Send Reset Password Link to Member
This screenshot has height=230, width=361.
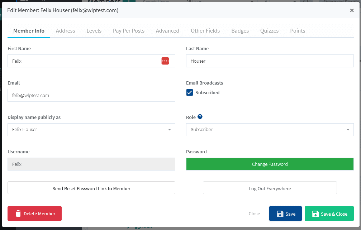(x=91, y=187)
